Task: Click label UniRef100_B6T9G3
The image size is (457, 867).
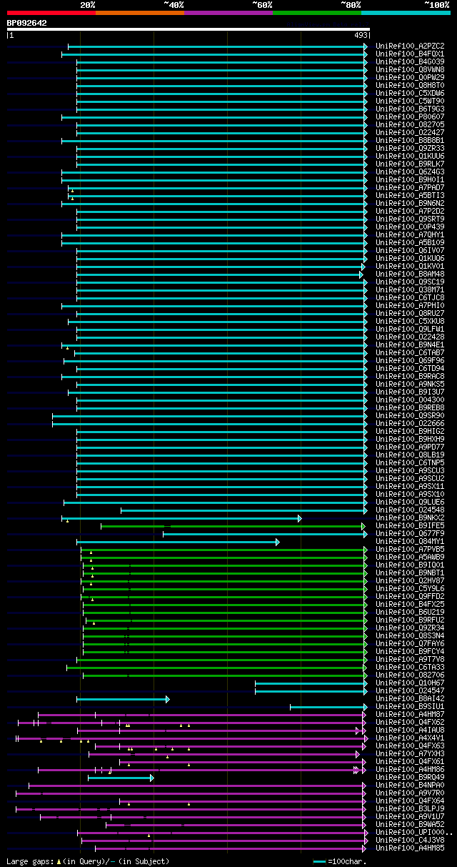Action: 410,109
